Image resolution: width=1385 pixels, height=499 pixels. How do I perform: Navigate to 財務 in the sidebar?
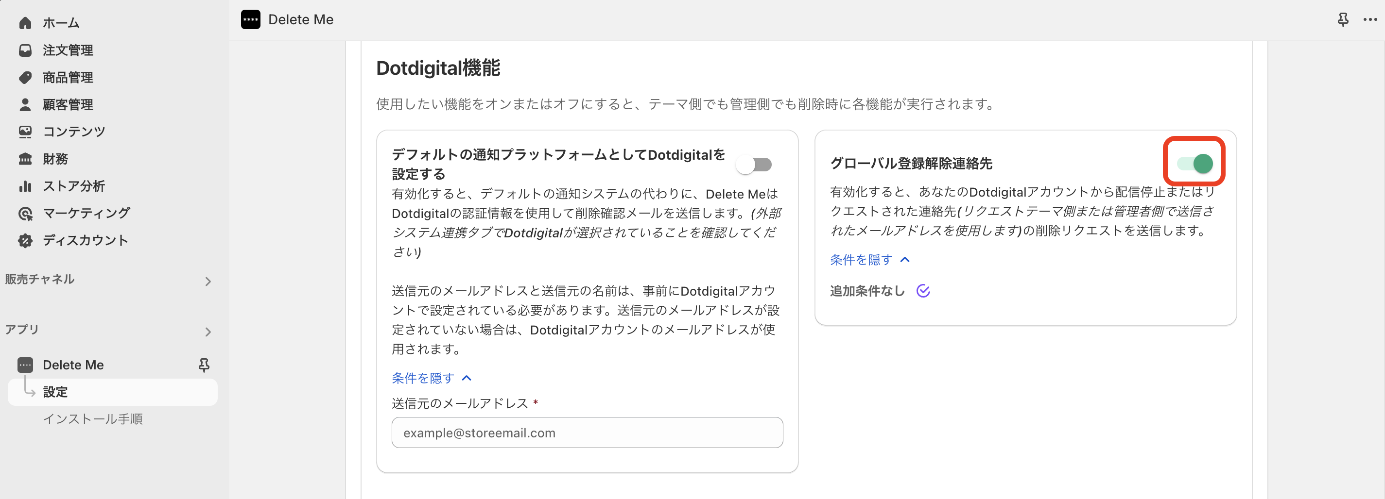[55, 159]
